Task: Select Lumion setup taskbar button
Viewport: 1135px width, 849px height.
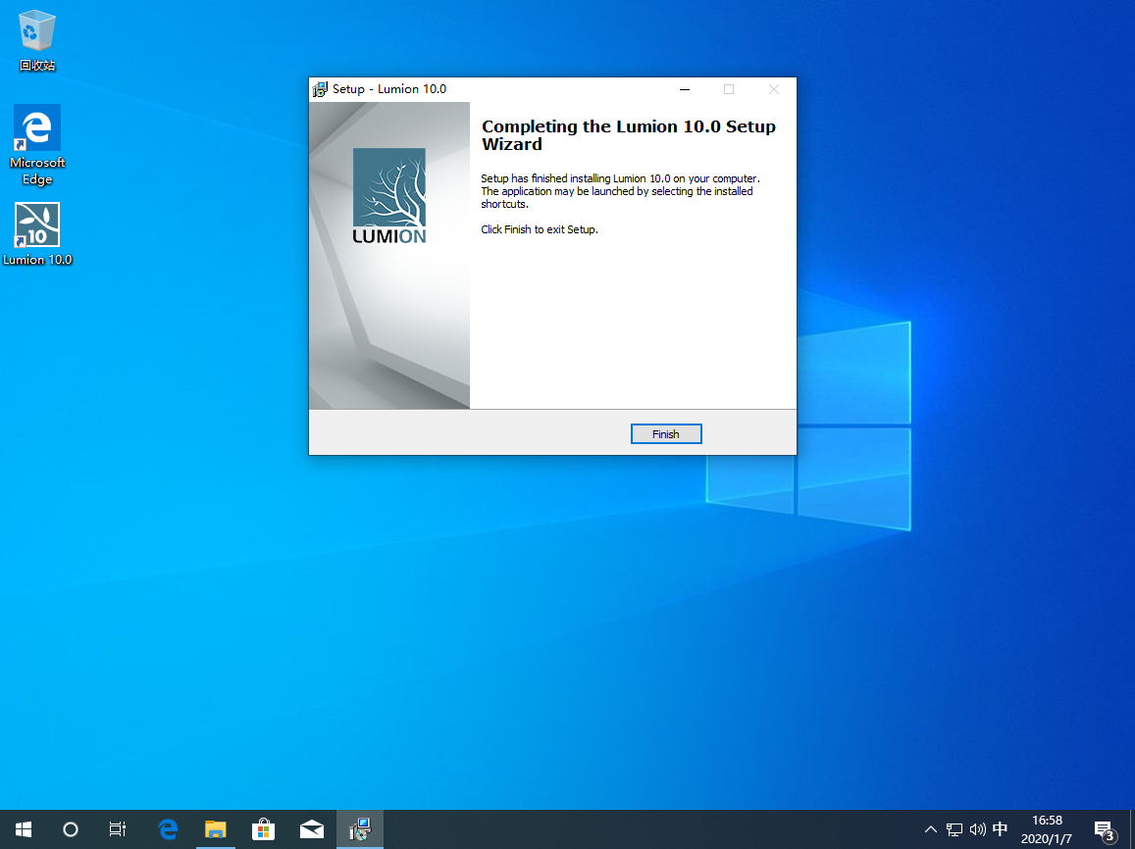Action: point(360,829)
